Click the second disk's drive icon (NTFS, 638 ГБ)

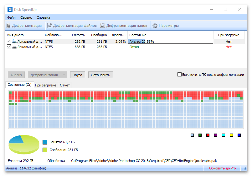[14, 47]
